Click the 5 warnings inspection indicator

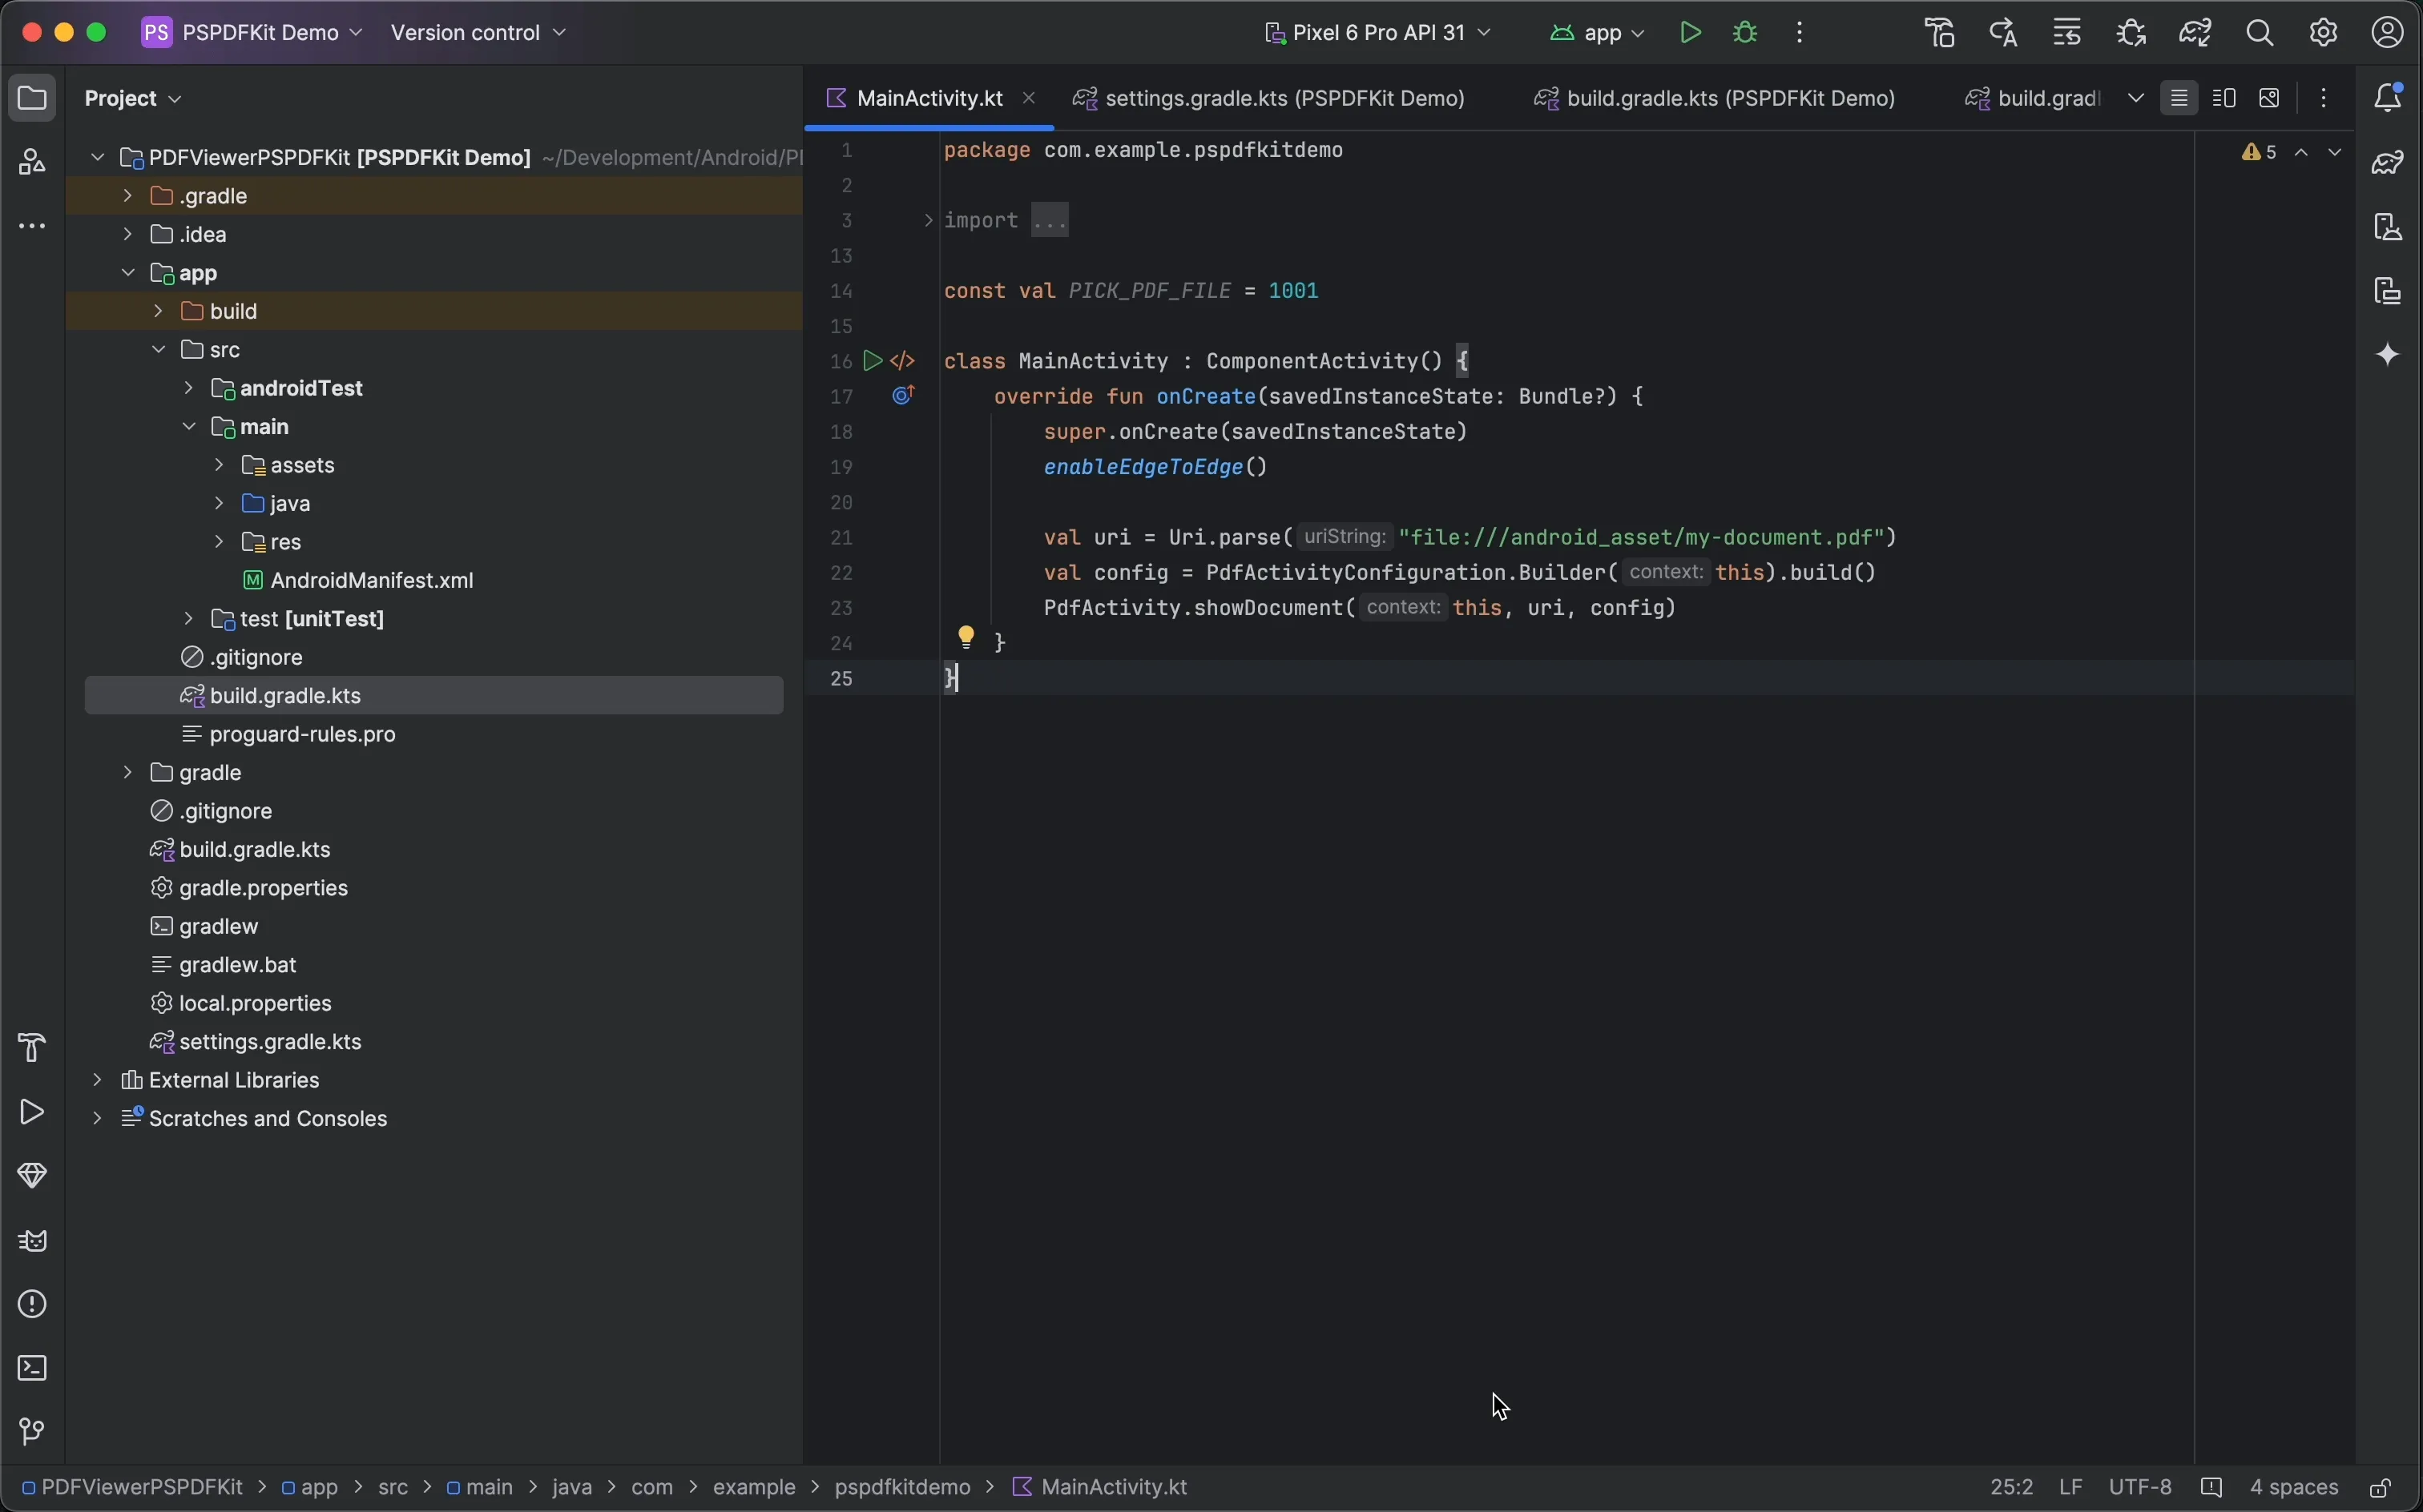coord(2259,152)
